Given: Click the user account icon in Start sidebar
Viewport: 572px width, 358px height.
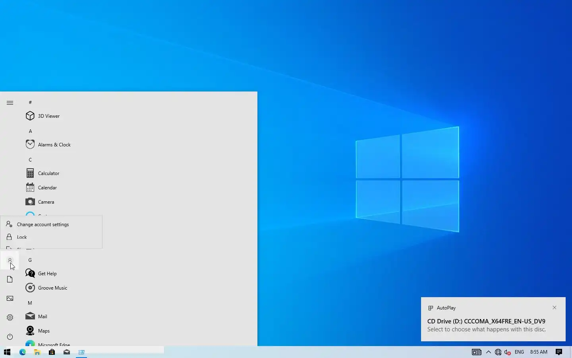Looking at the screenshot, I should point(10,260).
